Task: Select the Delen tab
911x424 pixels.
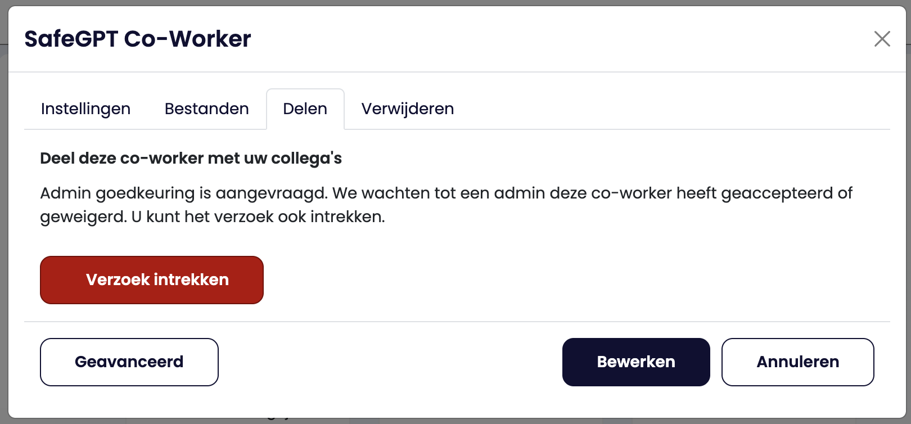Action: click(305, 109)
